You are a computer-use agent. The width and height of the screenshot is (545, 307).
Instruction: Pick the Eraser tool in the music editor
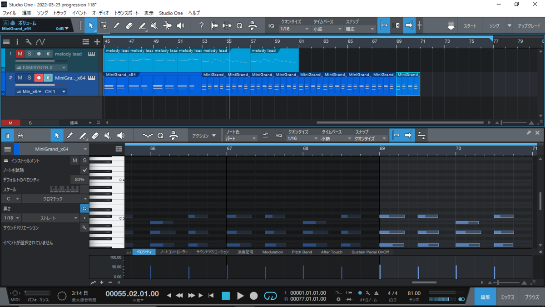tap(95, 136)
